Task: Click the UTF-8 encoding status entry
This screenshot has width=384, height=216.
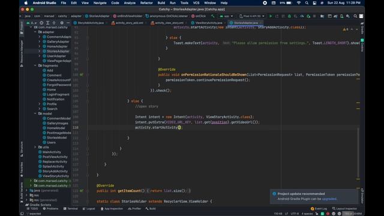Action: [295, 214]
